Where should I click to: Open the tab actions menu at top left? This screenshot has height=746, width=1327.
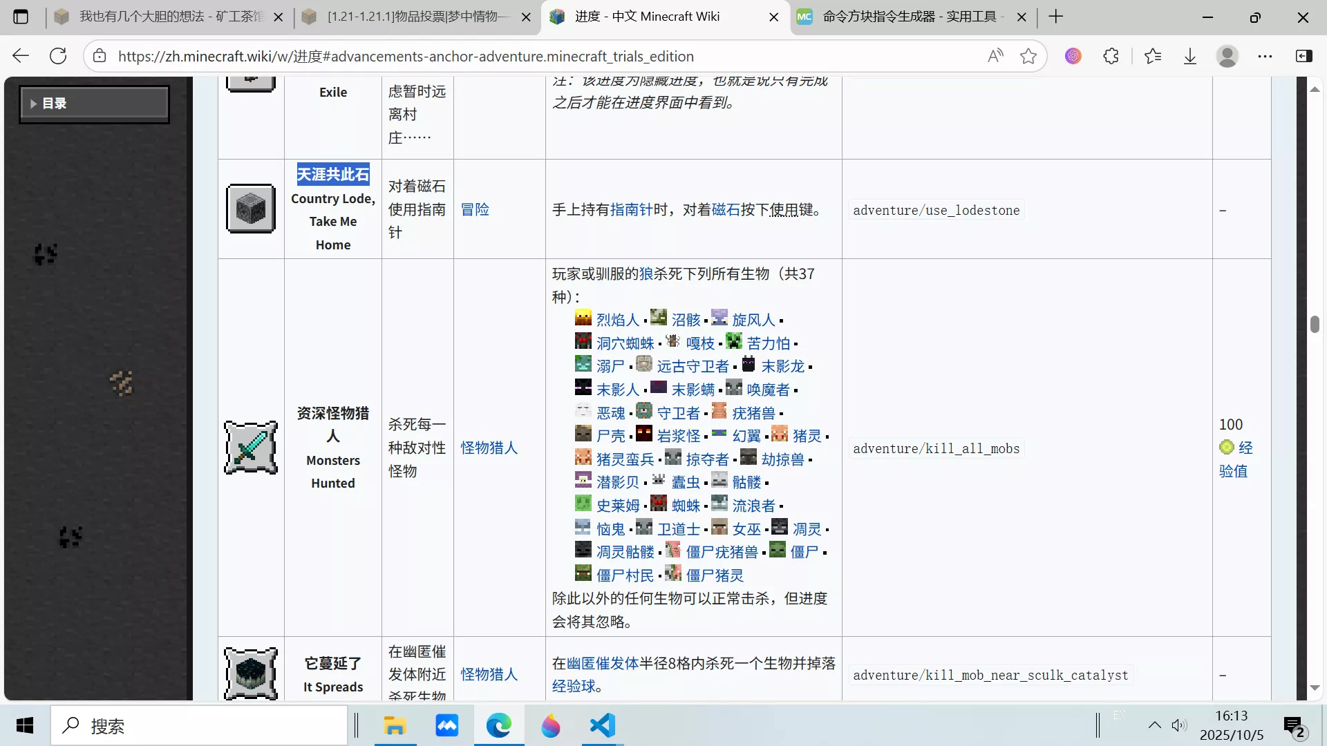(21, 17)
